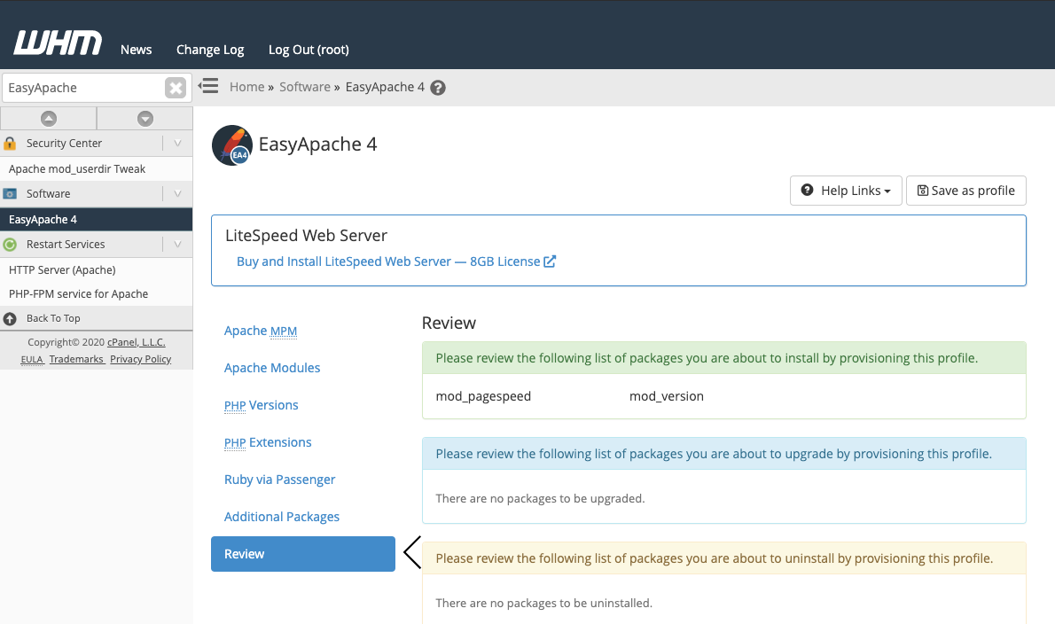Switch to the Ruby via Passenger tab
This screenshot has width=1055, height=624.
pos(279,480)
